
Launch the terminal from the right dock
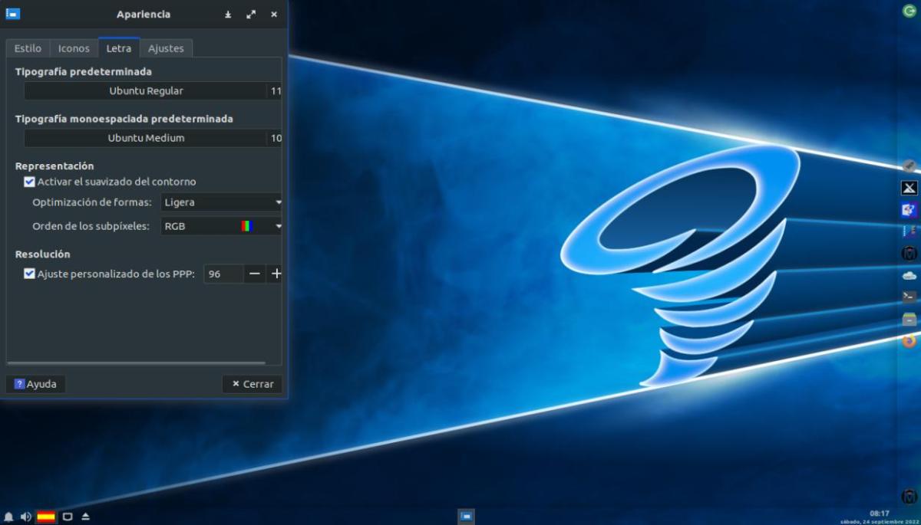[909, 297]
